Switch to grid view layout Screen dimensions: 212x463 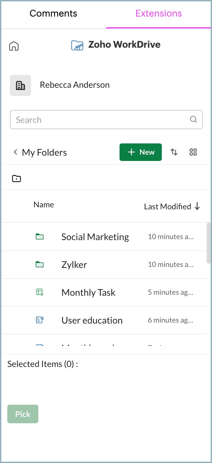(193, 152)
